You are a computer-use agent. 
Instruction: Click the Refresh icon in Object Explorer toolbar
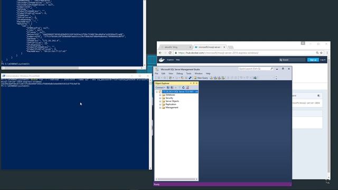(183, 88)
